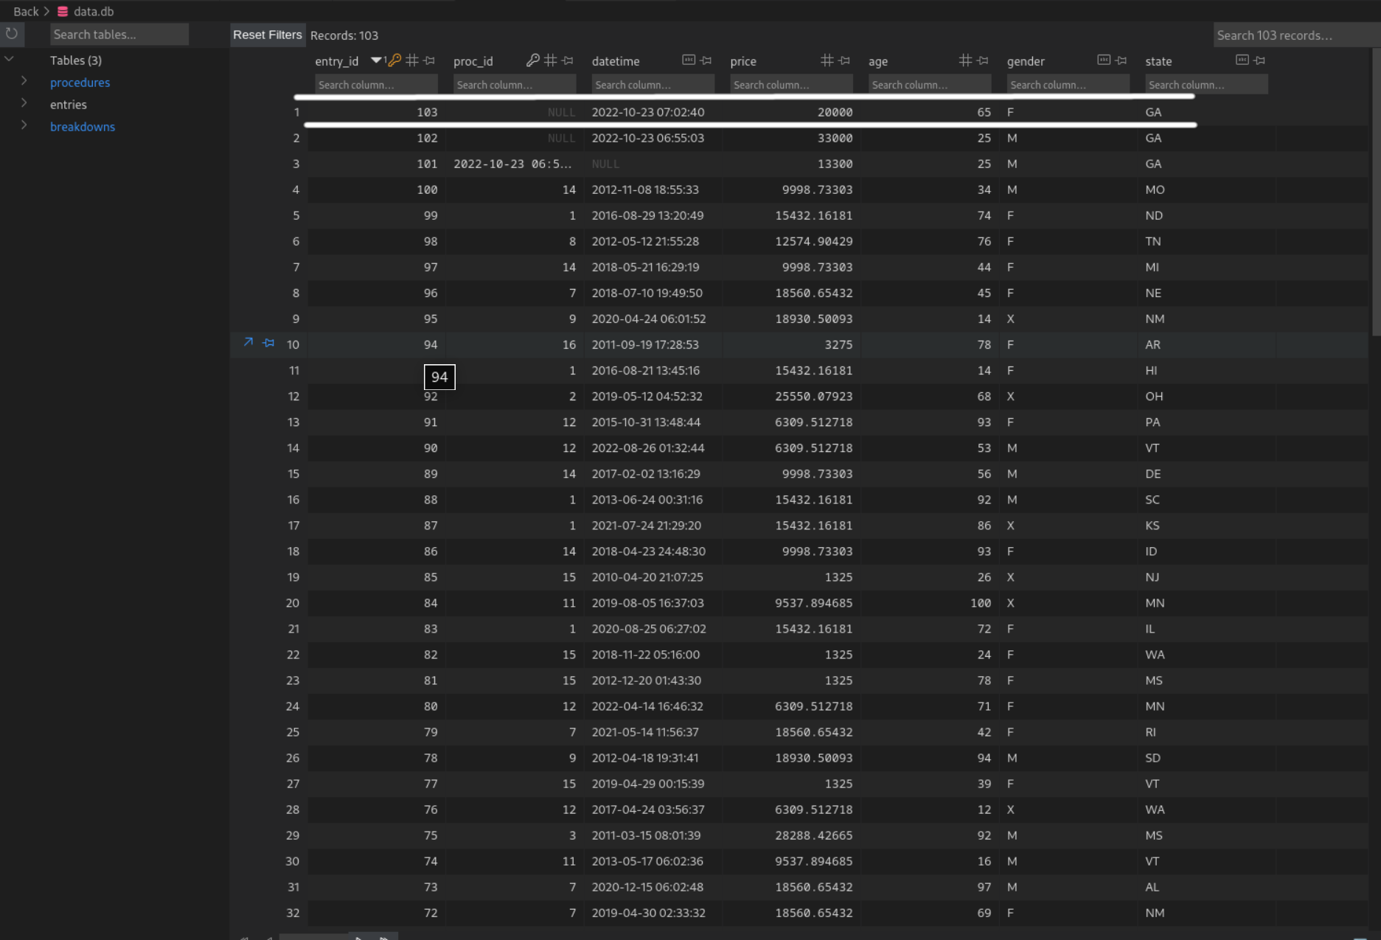Click the number type icon on price
The width and height of the screenshot is (1381, 940).
pyautogui.click(x=827, y=60)
